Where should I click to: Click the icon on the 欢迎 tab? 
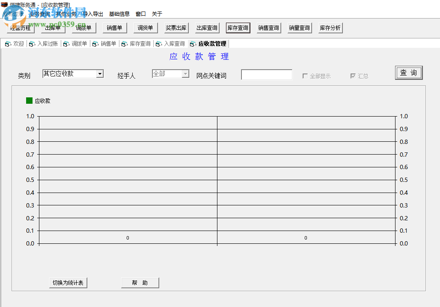(8, 44)
